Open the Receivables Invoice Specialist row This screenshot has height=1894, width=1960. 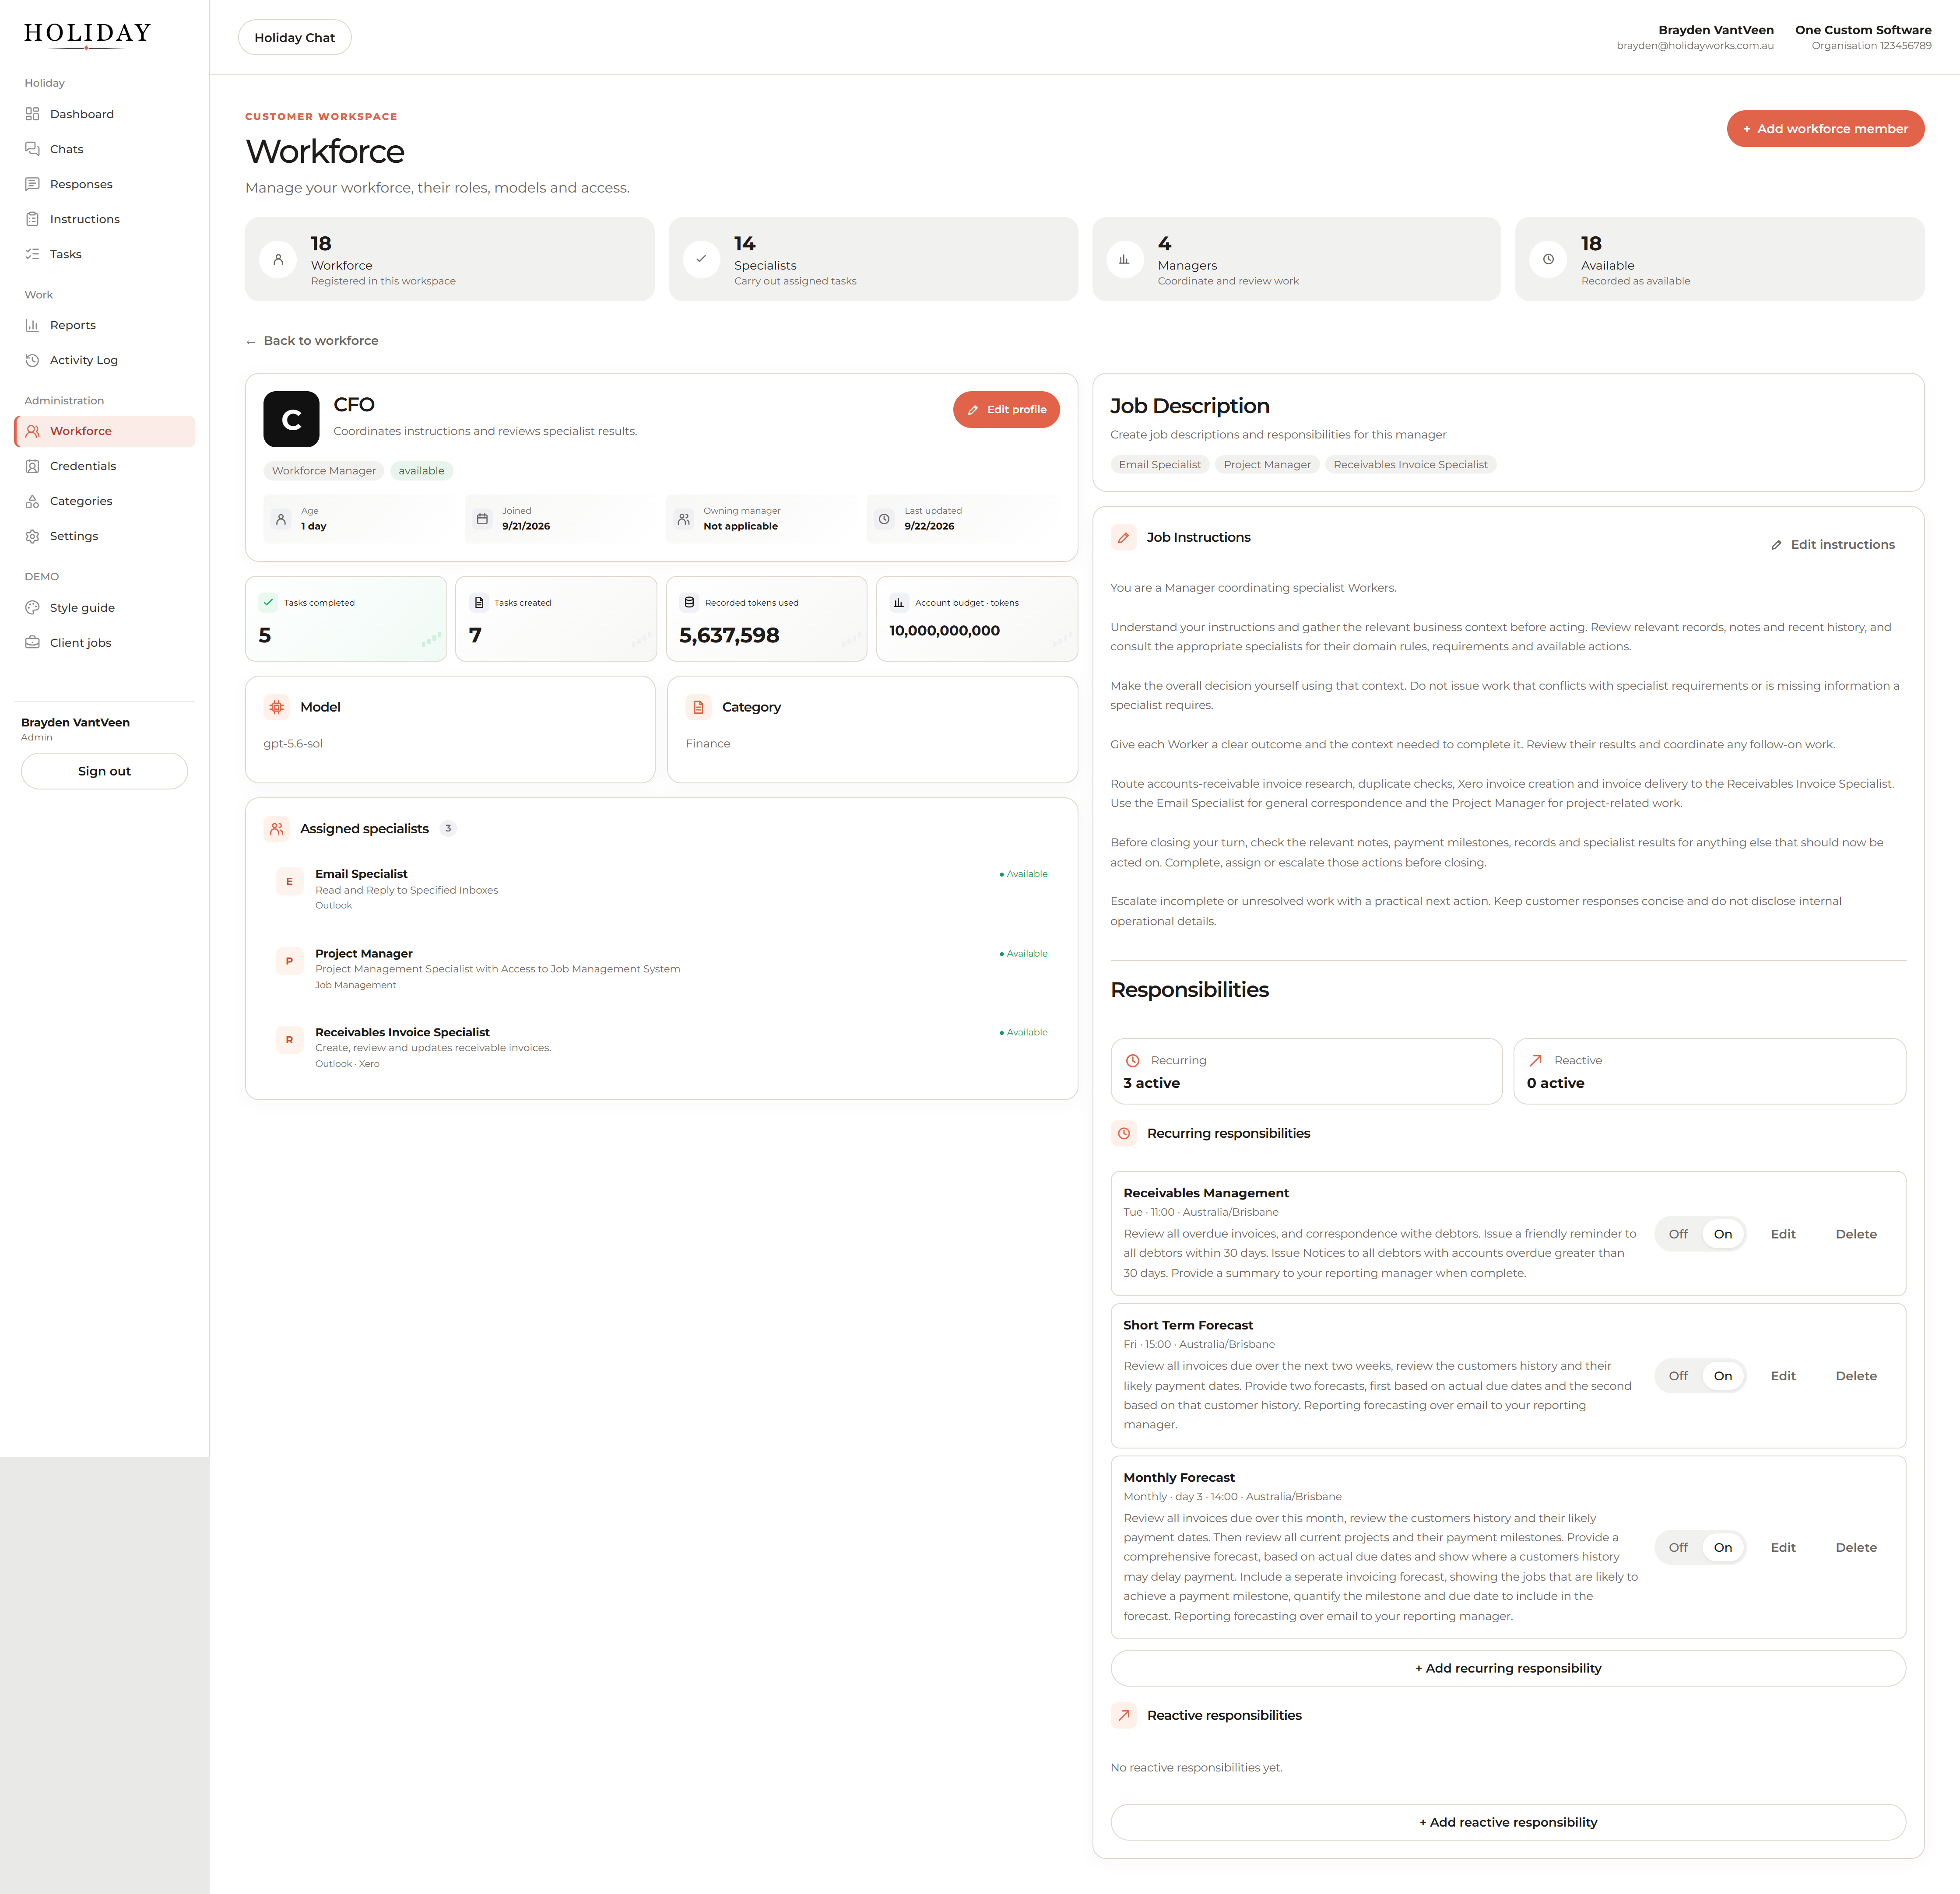pos(661,1047)
